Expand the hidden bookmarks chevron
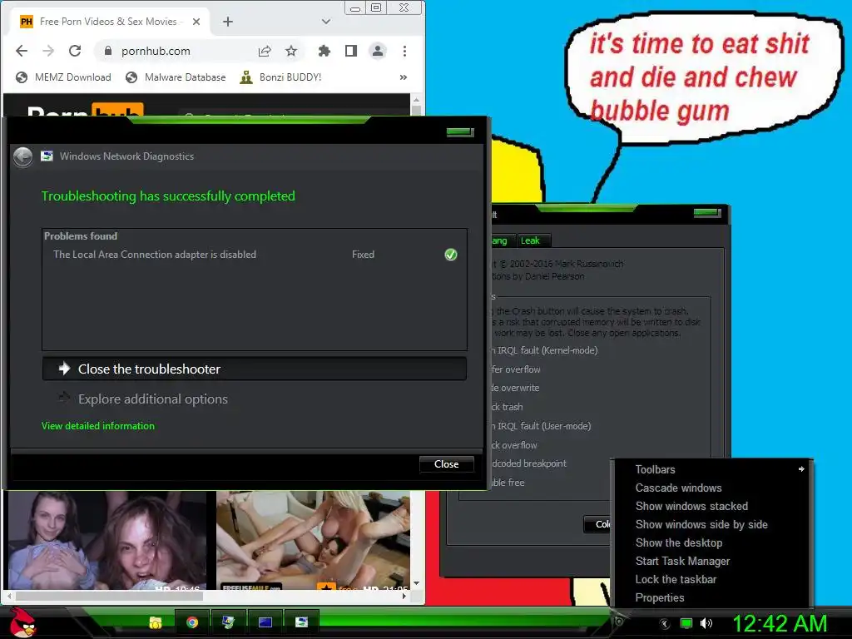This screenshot has width=852, height=639. (x=404, y=77)
